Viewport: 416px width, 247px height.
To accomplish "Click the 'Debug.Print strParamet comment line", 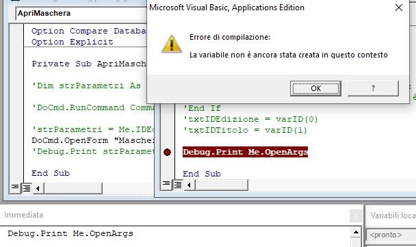I will pos(93,151).
